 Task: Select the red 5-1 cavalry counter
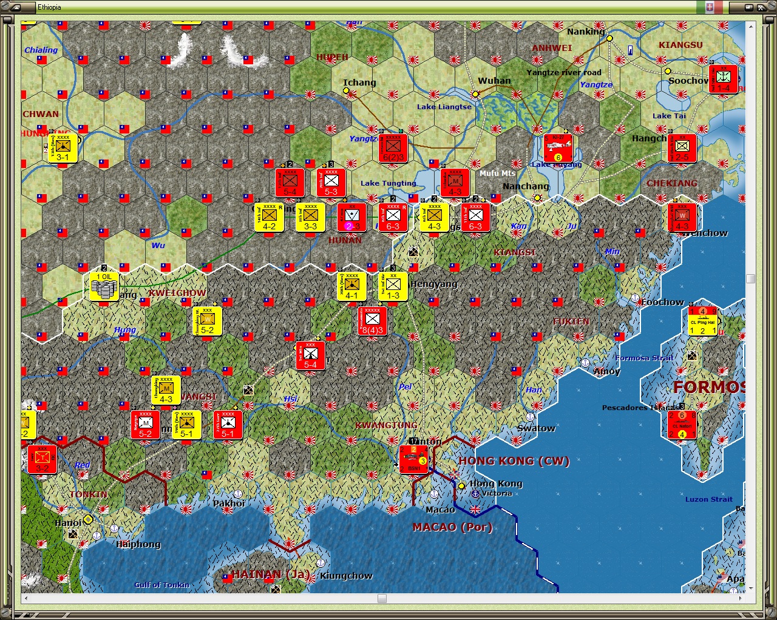click(x=228, y=425)
